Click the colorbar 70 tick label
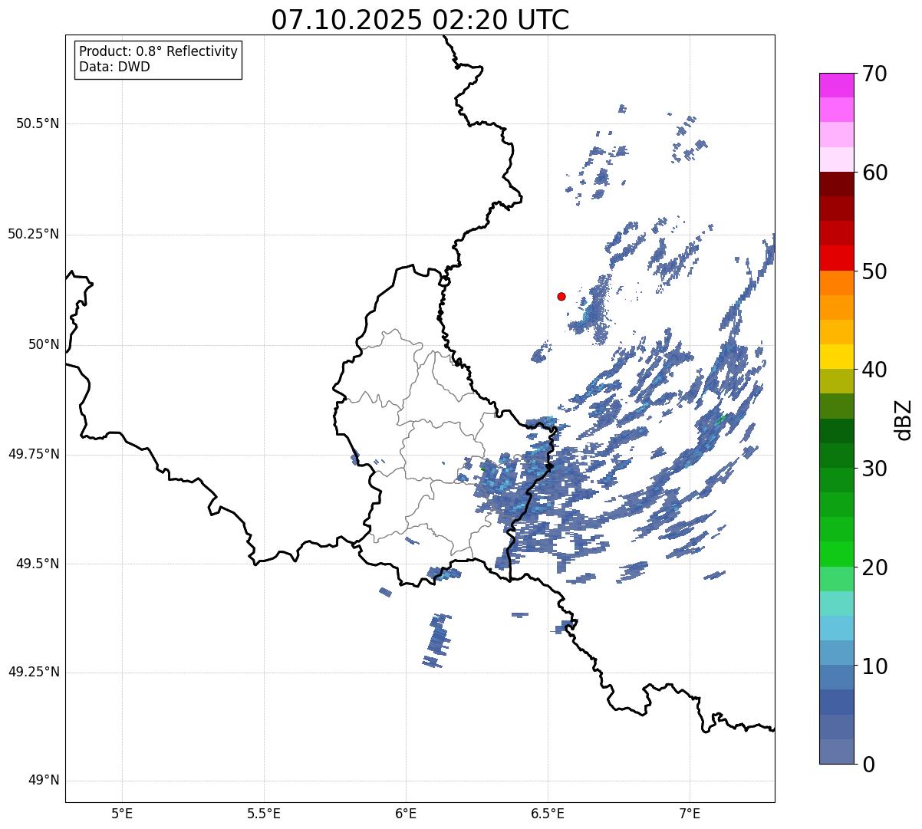 [874, 74]
